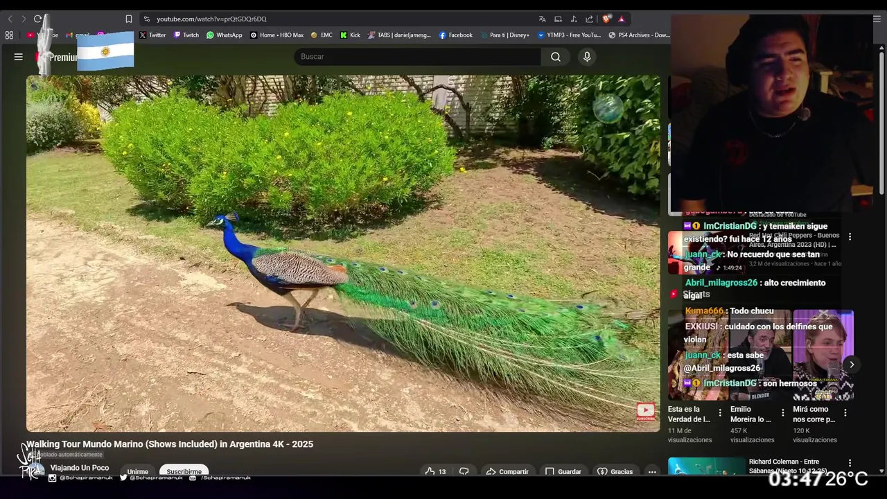The width and height of the screenshot is (887, 499).
Task: Open the apps grid icon on bookmarks bar
Action: (9, 35)
